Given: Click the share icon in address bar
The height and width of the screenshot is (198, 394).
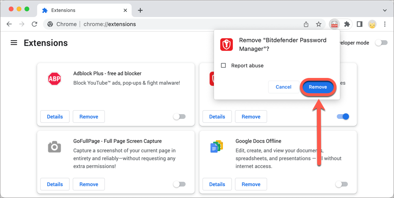Looking at the screenshot, I should point(306,24).
